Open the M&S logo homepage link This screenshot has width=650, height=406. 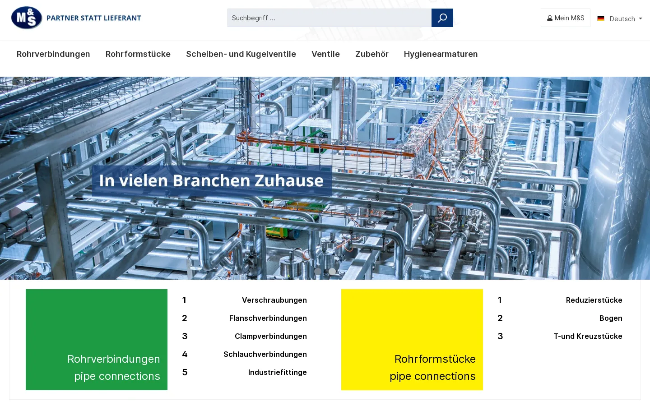coord(76,18)
